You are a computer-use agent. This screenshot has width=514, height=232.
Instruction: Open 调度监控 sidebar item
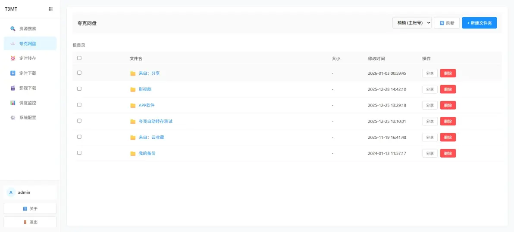tap(30, 103)
